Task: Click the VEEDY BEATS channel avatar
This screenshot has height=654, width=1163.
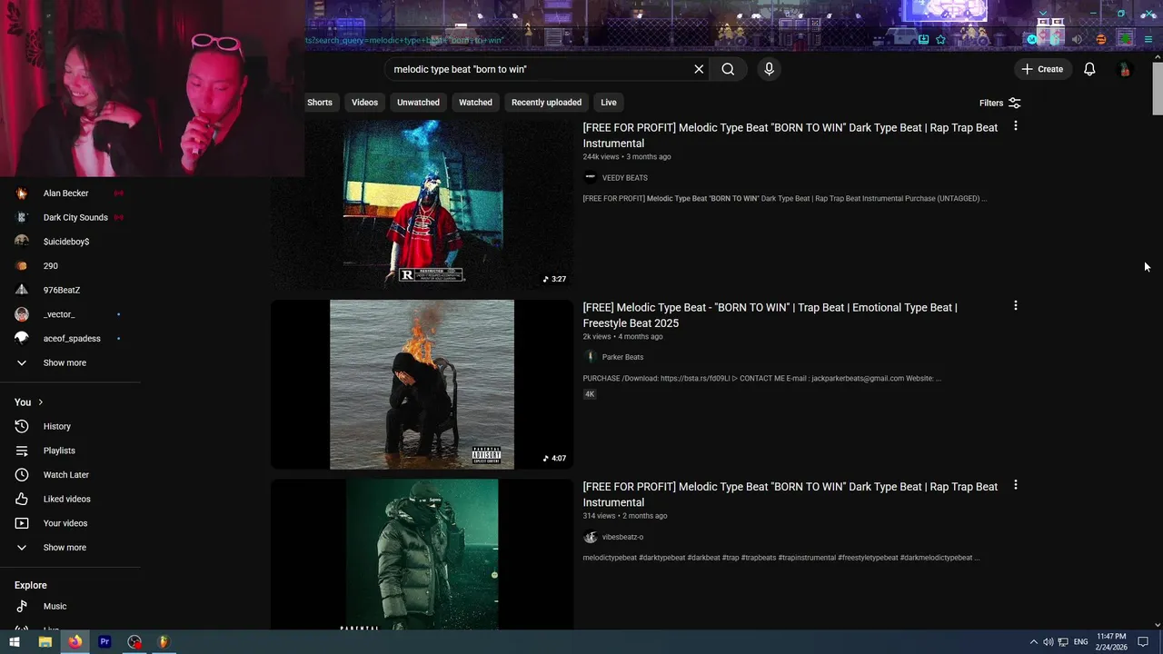Action: tap(591, 178)
